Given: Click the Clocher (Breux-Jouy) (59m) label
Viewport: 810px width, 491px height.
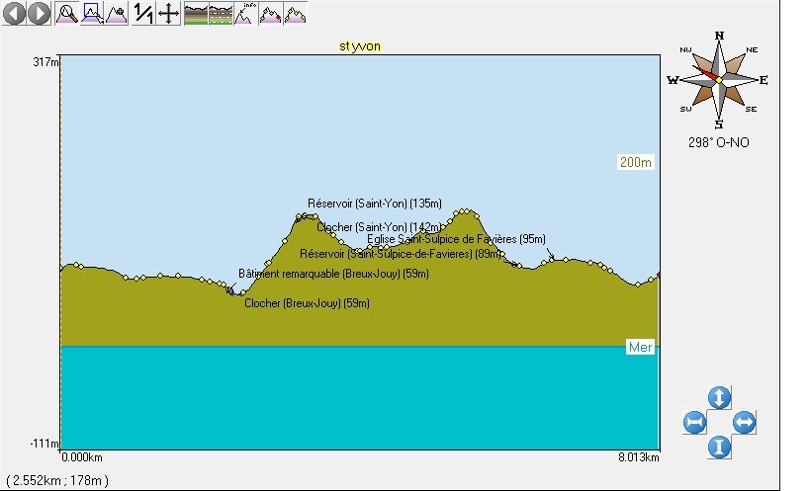Looking at the screenshot, I should click(307, 303).
